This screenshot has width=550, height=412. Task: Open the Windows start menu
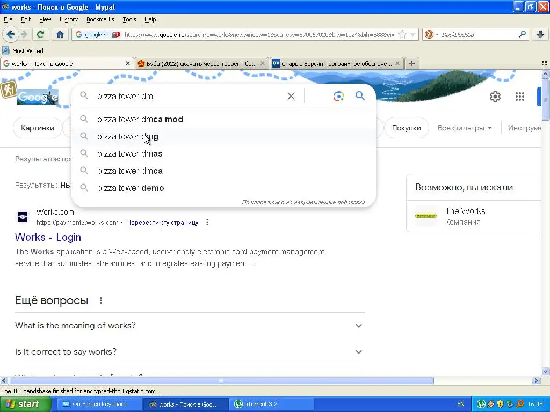point(25,404)
